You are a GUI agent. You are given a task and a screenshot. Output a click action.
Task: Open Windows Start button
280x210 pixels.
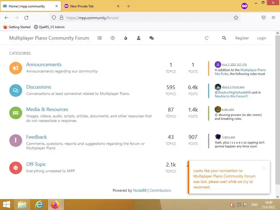(x=7, y=205)
